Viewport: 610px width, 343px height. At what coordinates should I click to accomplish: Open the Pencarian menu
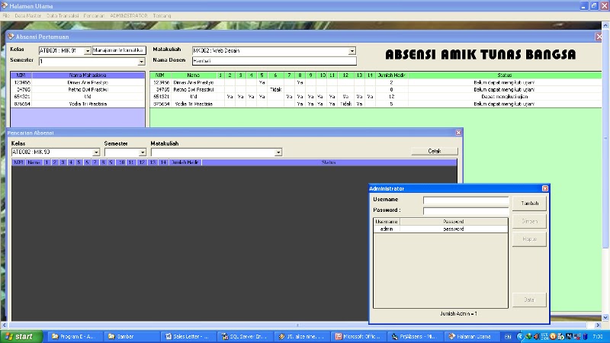tap(94, 16)
